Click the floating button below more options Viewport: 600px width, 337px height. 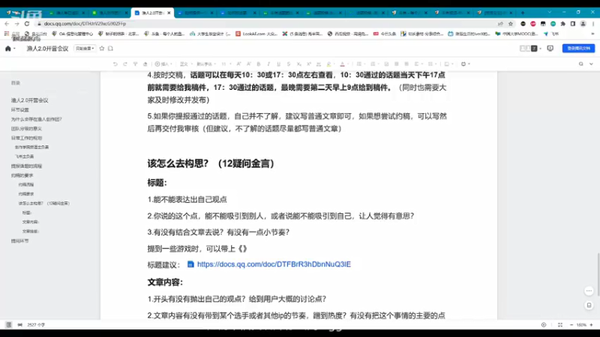point(589,306)
